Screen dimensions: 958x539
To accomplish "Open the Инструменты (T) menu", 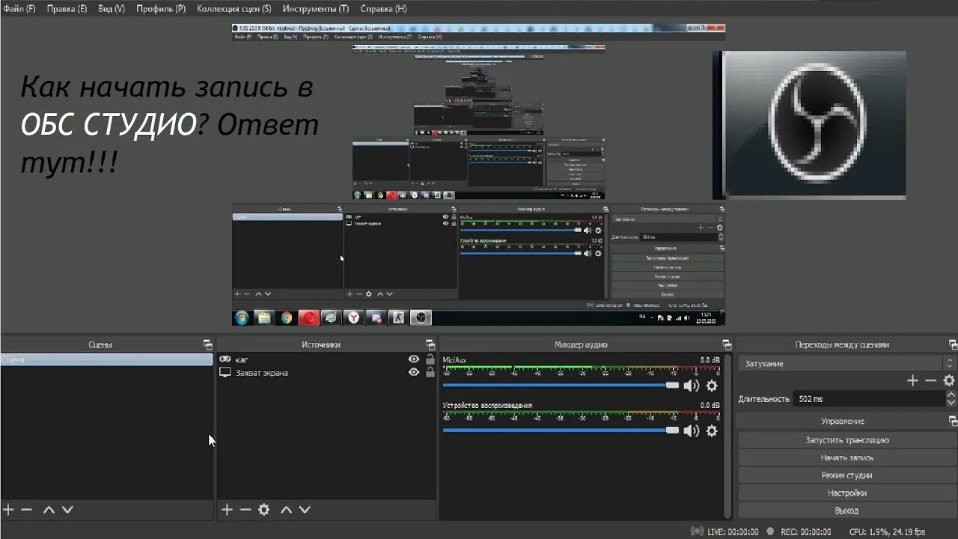I will point(316,9).
